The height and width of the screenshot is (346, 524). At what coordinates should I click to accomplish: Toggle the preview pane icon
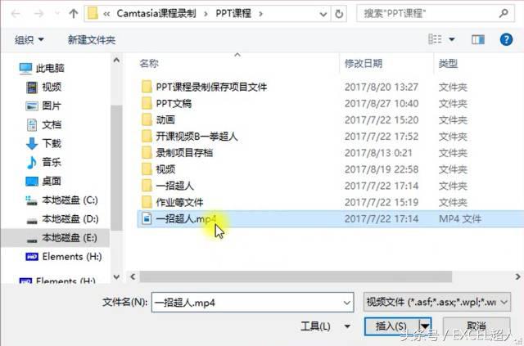[478, 40]
